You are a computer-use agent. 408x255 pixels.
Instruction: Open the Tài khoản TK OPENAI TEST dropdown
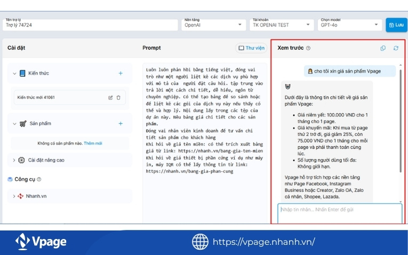point(282,25)
